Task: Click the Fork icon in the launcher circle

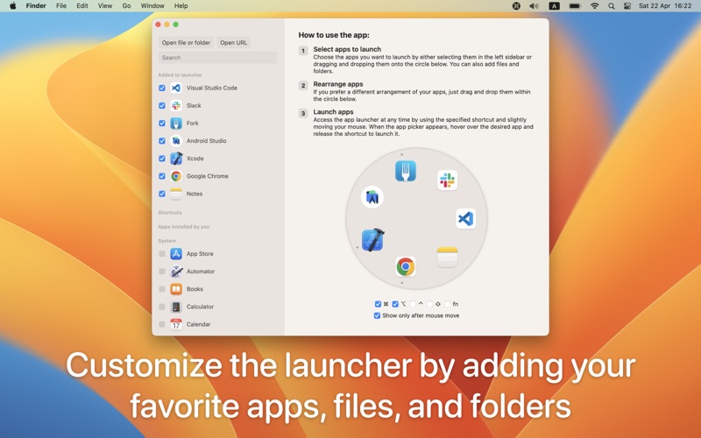Action: click(405, 171)
